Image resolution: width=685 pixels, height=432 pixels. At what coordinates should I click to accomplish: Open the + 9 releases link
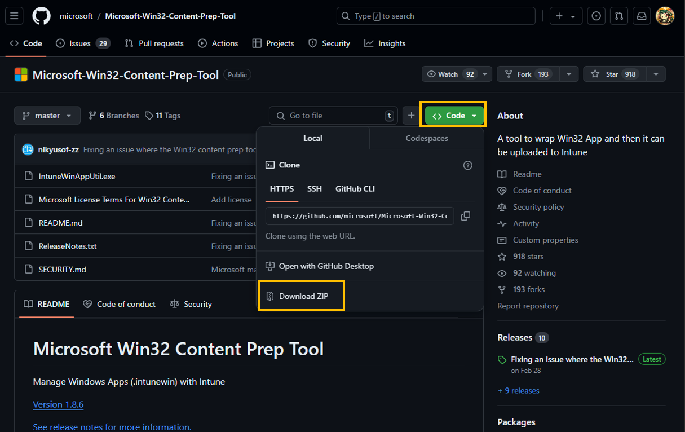click(519, 391)
